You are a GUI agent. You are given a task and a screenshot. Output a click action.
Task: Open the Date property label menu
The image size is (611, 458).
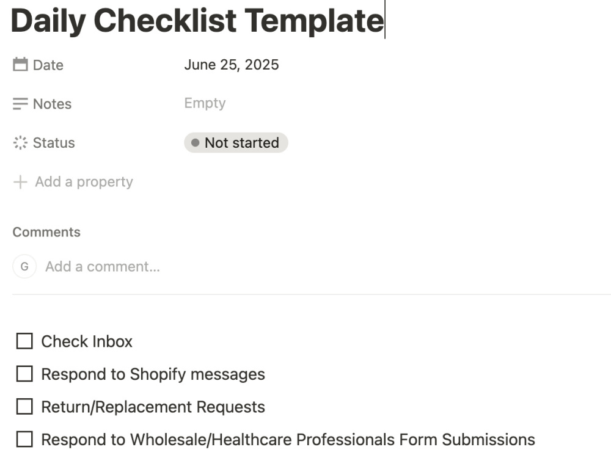(48, 65)
